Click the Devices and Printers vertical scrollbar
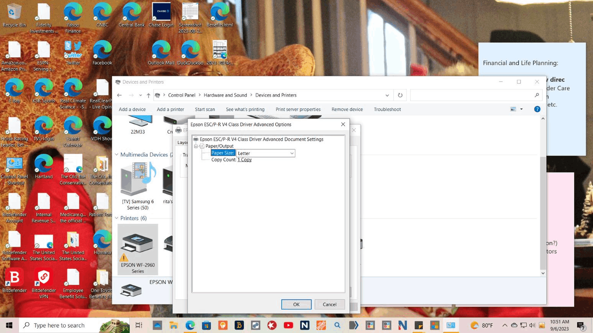The image size is (593, 333). click(543, 196)
